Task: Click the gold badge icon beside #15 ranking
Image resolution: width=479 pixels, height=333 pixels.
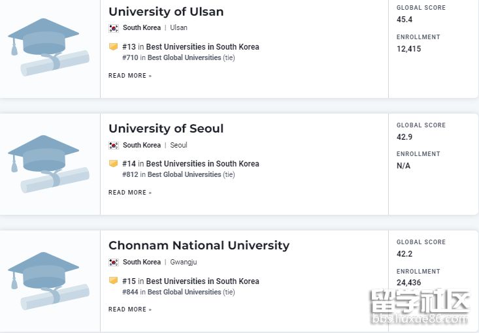Action: (x=113, y=281)
